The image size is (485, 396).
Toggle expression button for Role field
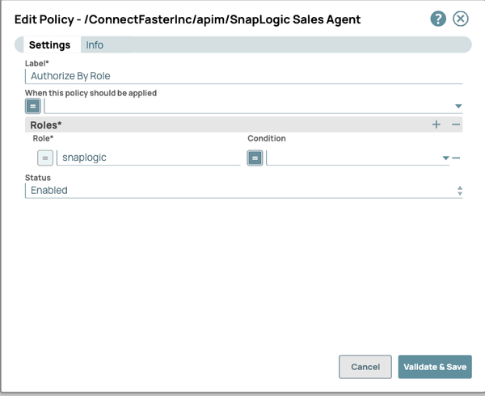45,158
